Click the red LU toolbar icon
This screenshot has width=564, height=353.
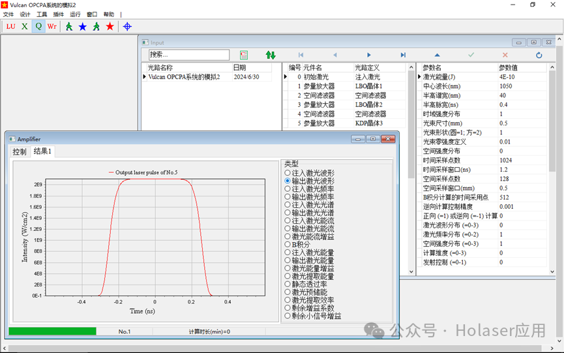[11, 26]
